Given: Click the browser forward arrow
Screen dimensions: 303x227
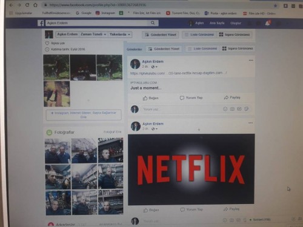Looking at the screenshot, I should click(x=19, y=5).
